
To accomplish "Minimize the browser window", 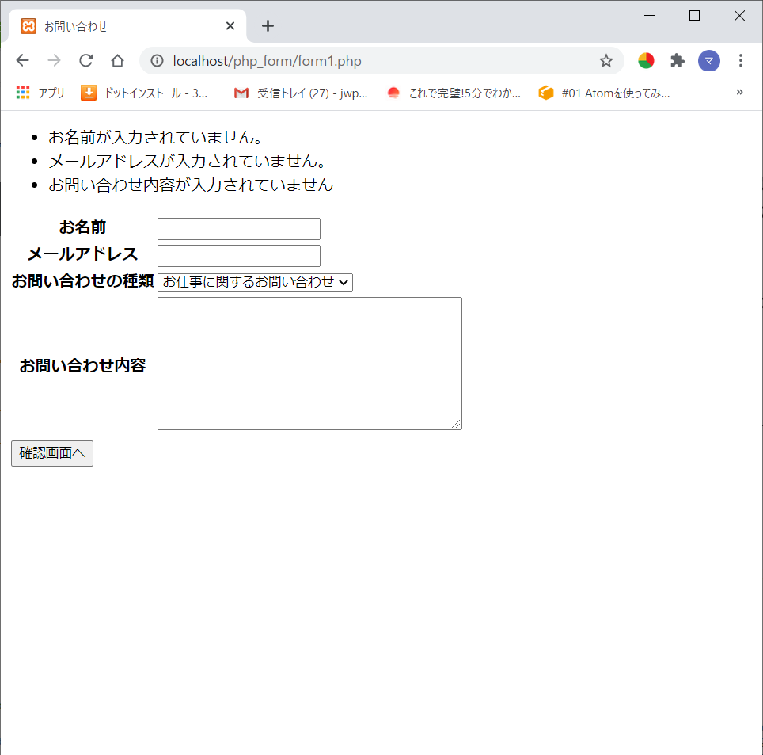I will coord(649,16).
